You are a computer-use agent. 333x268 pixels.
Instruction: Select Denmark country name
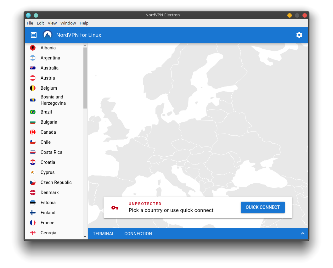coord(49,193)
